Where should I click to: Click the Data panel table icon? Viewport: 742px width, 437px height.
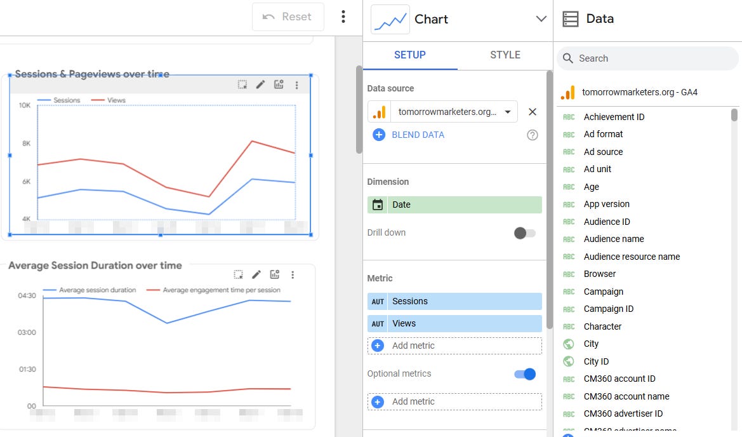pos(570,19)
